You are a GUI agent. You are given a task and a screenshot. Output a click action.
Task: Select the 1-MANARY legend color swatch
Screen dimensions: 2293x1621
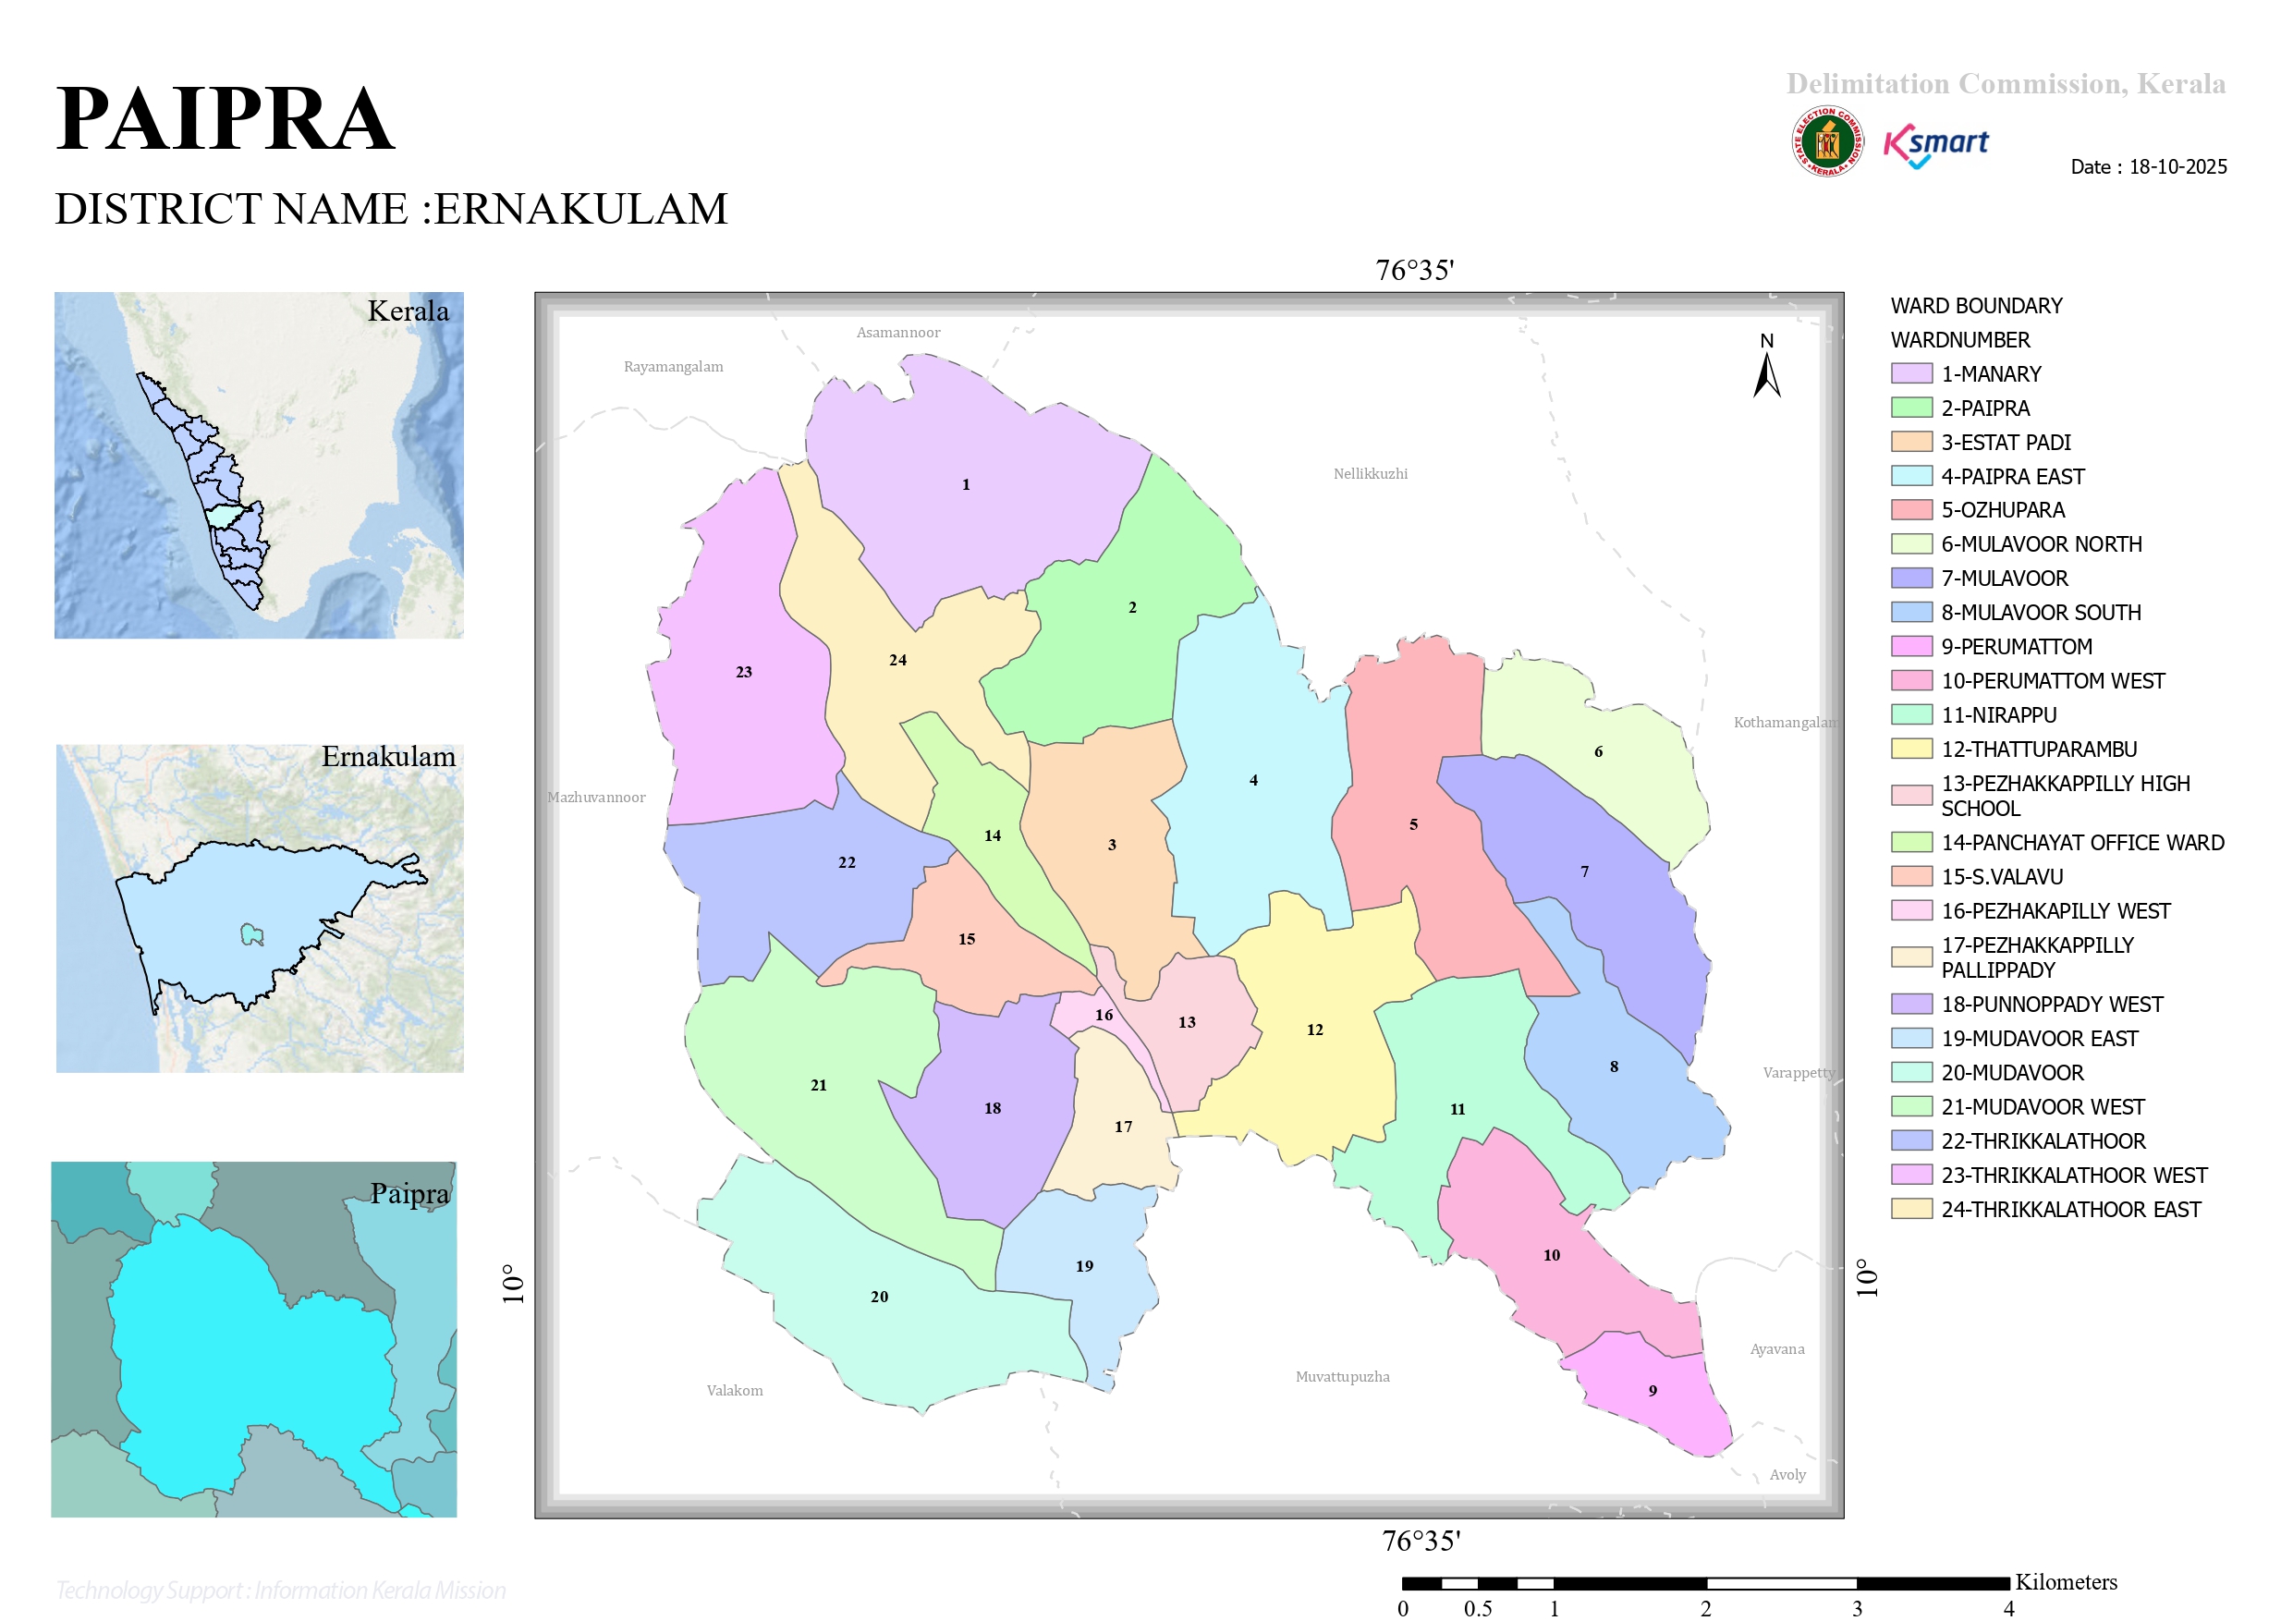click(1911, 373)
